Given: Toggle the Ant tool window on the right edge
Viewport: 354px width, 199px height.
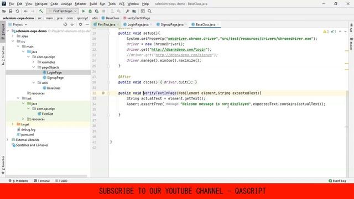Looking at the screenshot, I should coord(351,28).
